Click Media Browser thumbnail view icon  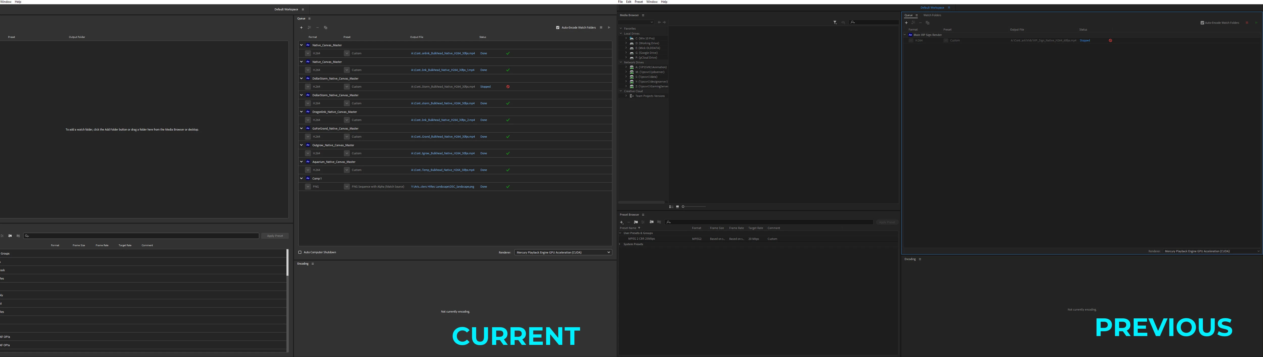(x=677, y=207)
